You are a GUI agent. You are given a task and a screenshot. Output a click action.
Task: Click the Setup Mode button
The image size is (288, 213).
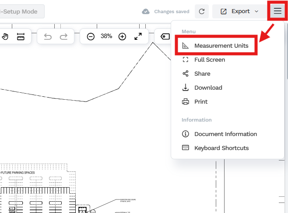click(22, 11)
